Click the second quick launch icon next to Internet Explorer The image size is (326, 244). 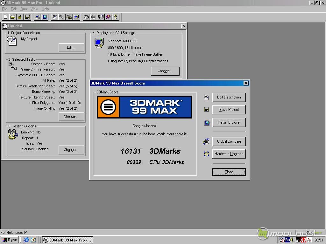pyautogui.click(x=33, y=240)
